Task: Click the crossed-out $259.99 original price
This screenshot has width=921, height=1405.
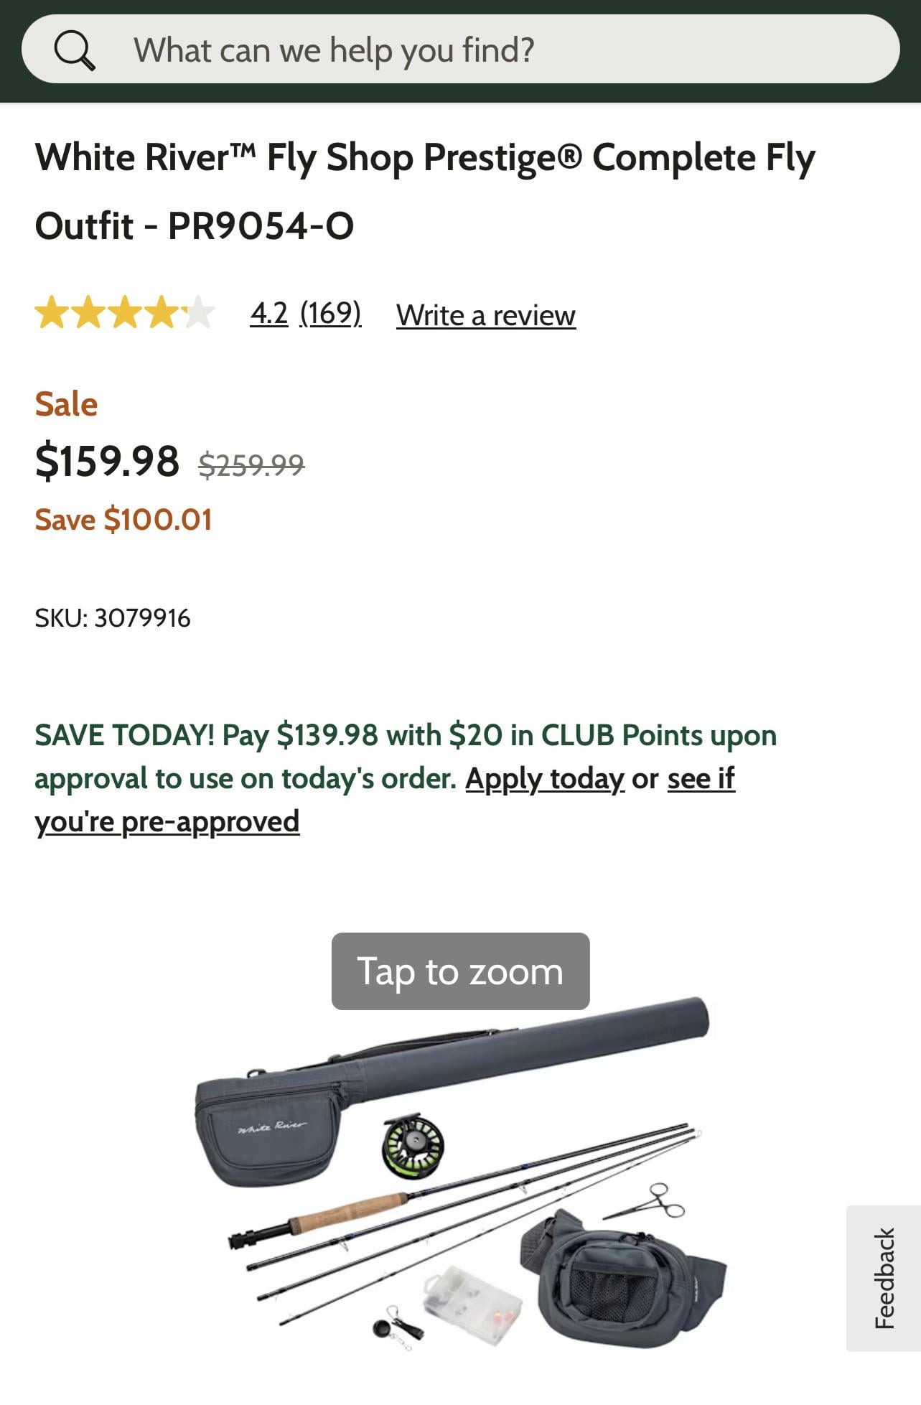Action: tap(251, 465)
